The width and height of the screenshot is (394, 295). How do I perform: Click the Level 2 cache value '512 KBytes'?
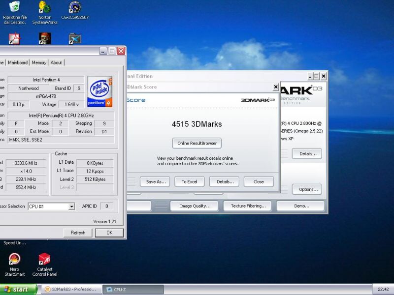point(95,179)
